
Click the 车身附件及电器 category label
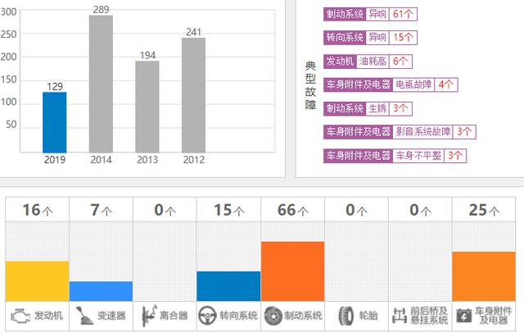[493, 316]
